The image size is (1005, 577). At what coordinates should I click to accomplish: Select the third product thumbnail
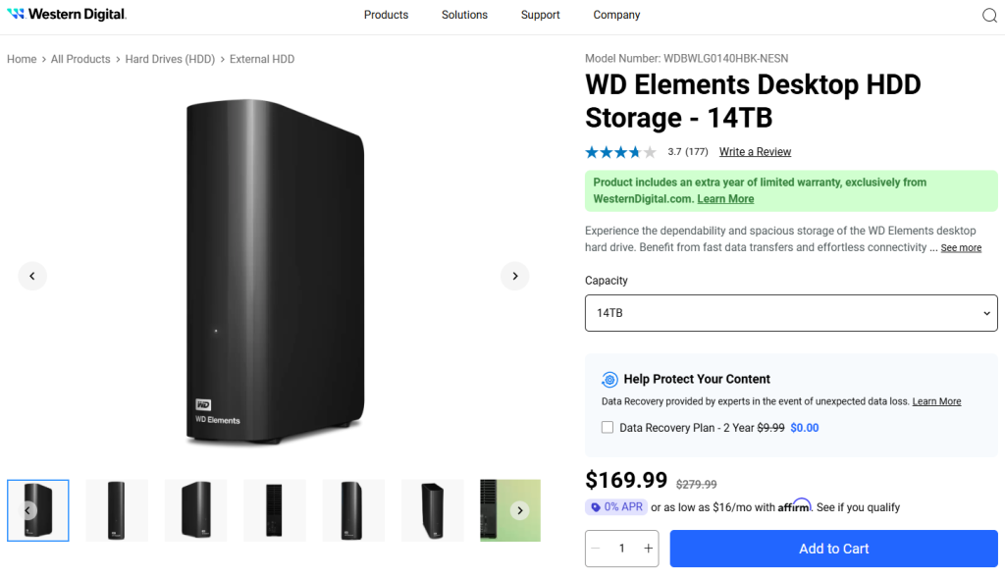point(195,510)
